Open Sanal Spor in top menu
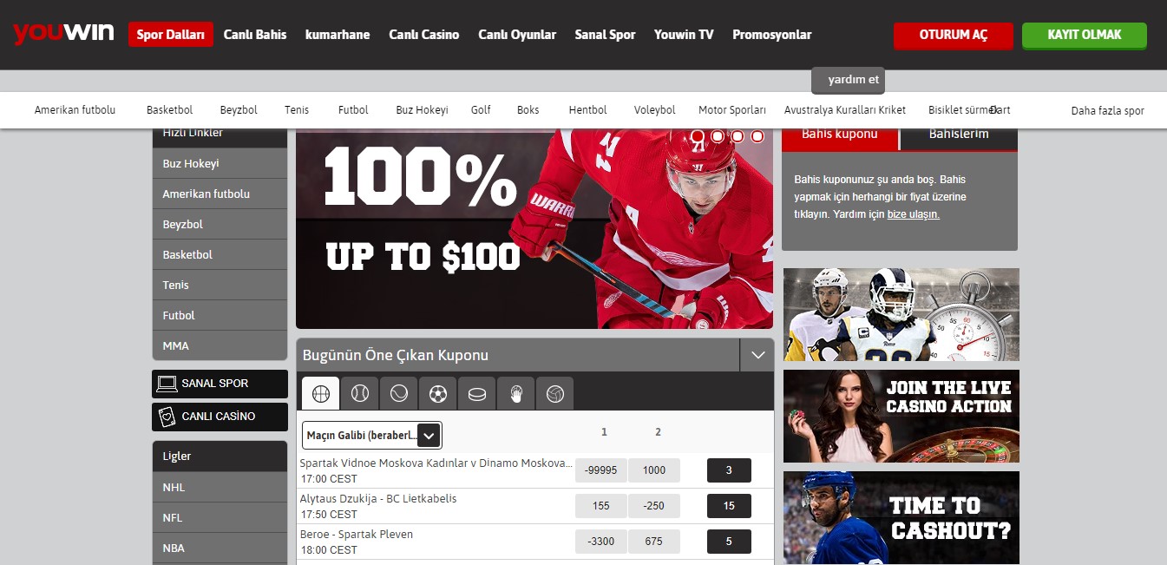 coord(605,35)
